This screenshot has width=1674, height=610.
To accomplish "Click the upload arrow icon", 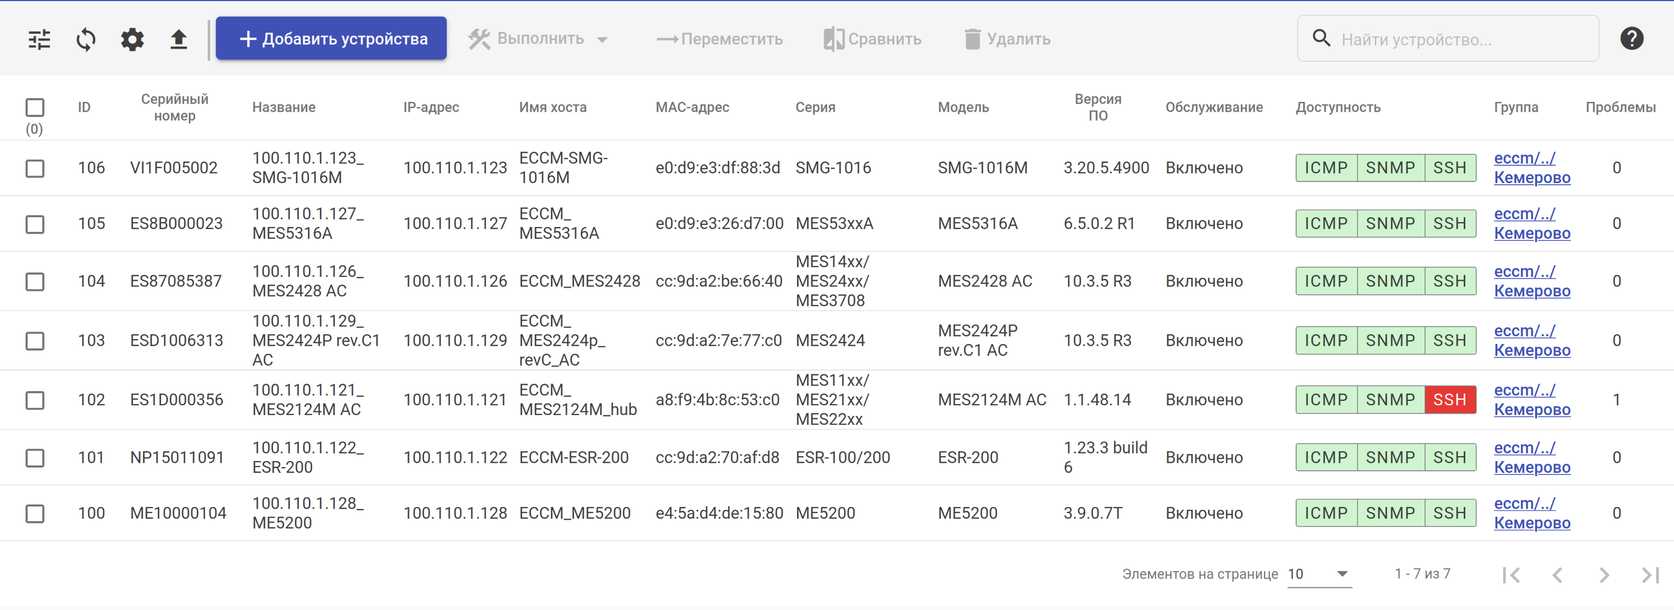I will pyautogui.click(x=178, y=39).
